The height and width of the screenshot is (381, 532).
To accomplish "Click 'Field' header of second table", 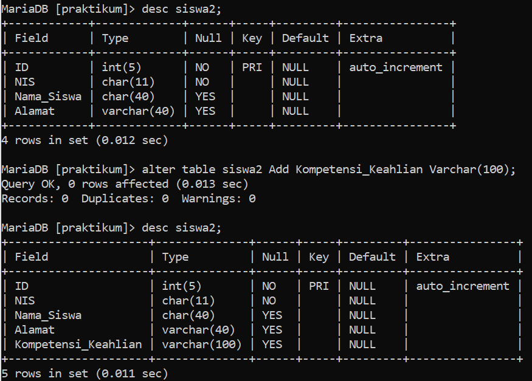I will tap(31, 256).
